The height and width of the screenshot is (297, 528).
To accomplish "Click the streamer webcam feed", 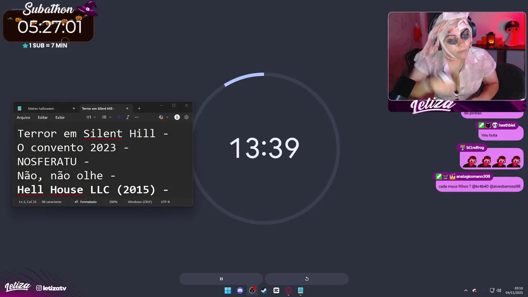I will (x=457, y=56).
